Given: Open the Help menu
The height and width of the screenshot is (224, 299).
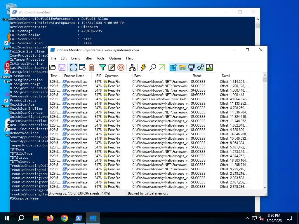Looking at the screenshot, I should coord(130,58).
